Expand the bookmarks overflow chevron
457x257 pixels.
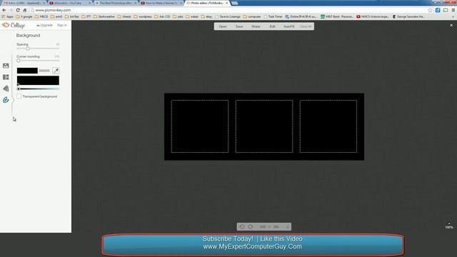click(453, 16)
